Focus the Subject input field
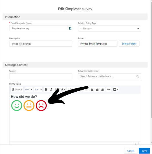The image size is (152, 154). (x=41, y=76)
